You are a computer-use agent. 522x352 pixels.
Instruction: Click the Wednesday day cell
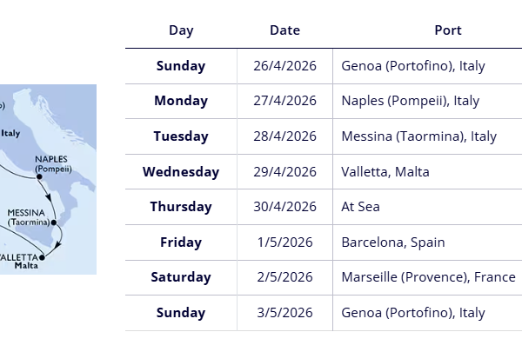click(x=181, y=172)
